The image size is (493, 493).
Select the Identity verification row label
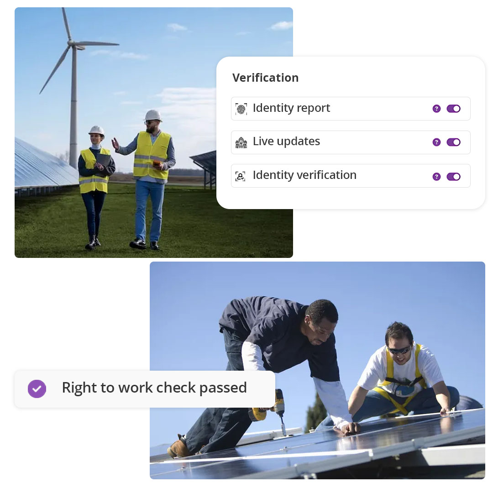click(x=304, y=175)
